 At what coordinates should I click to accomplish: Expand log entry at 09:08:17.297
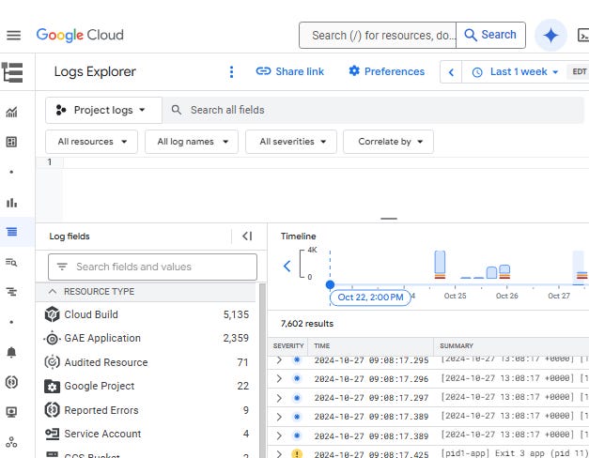coord(279,398)
